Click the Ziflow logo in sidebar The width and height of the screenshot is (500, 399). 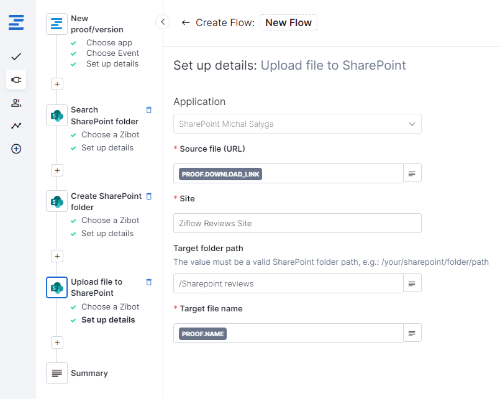pyautogui.click(x=16, y=23)
